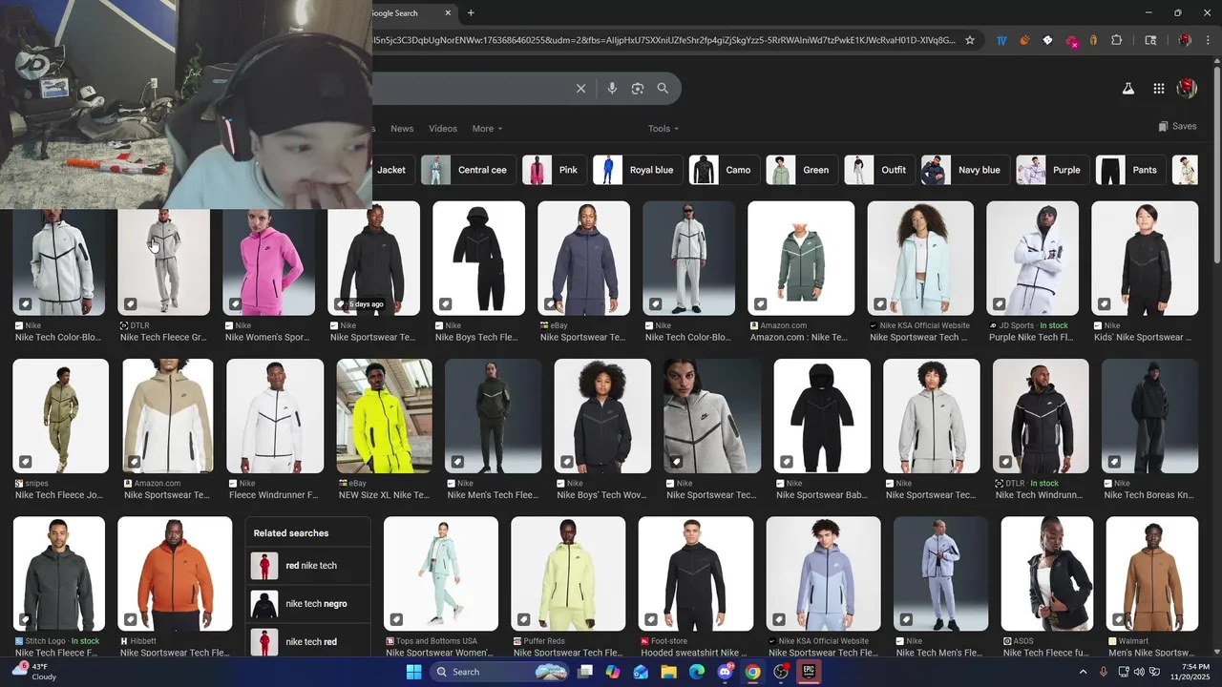The width and height of the screenshot is (1222, 687).
Task: Open the Google account avatar on the page
Action: pyautogui.click(x=1187, y=89)
